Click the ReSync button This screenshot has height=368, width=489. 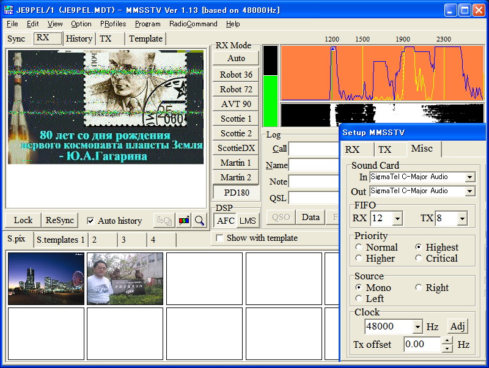[59, 220]
